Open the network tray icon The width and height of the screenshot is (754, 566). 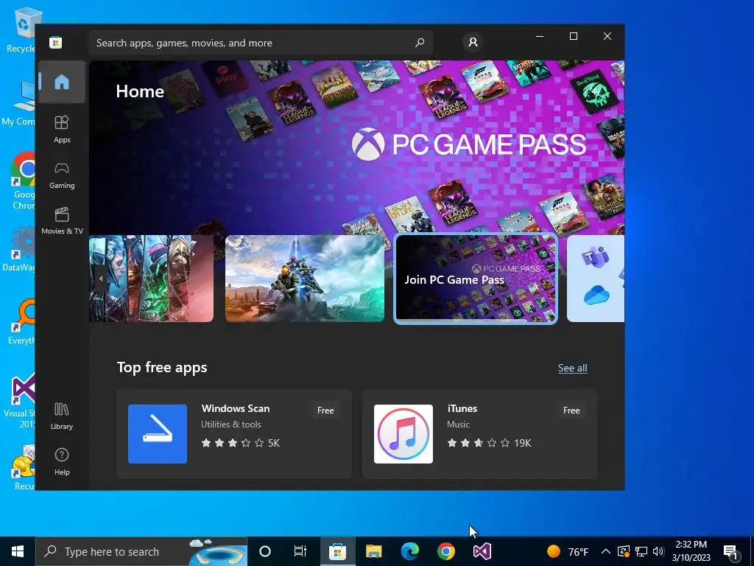click(x=641, y=551)
